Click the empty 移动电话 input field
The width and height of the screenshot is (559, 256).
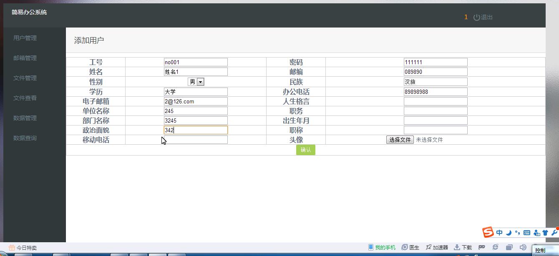pos(196,140)
